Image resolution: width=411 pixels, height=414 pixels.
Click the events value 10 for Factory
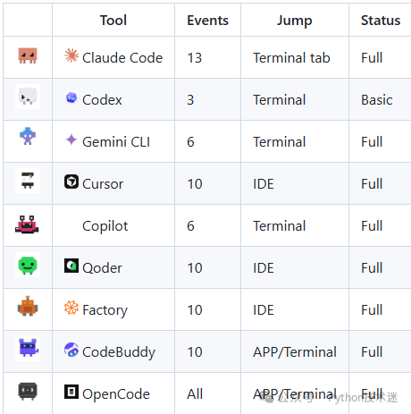(195, 310)
